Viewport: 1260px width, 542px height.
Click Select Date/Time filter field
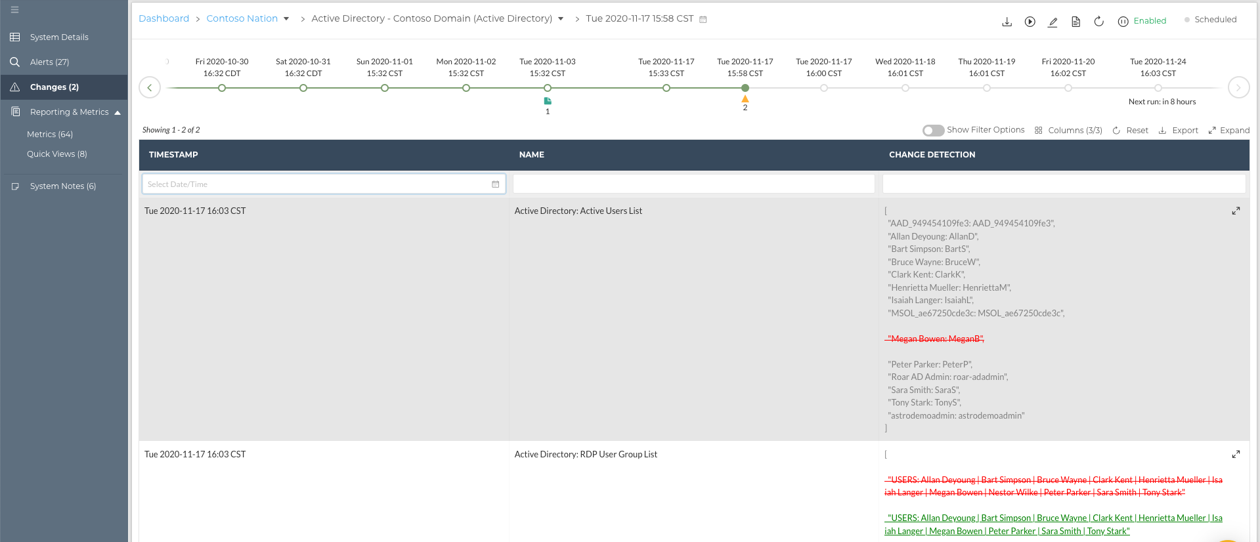(324, 184)
